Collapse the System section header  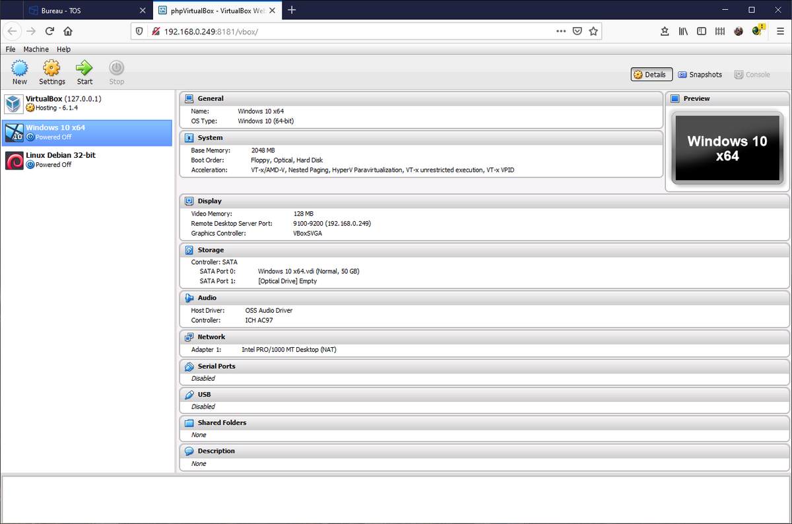click(x=420, y=138)
